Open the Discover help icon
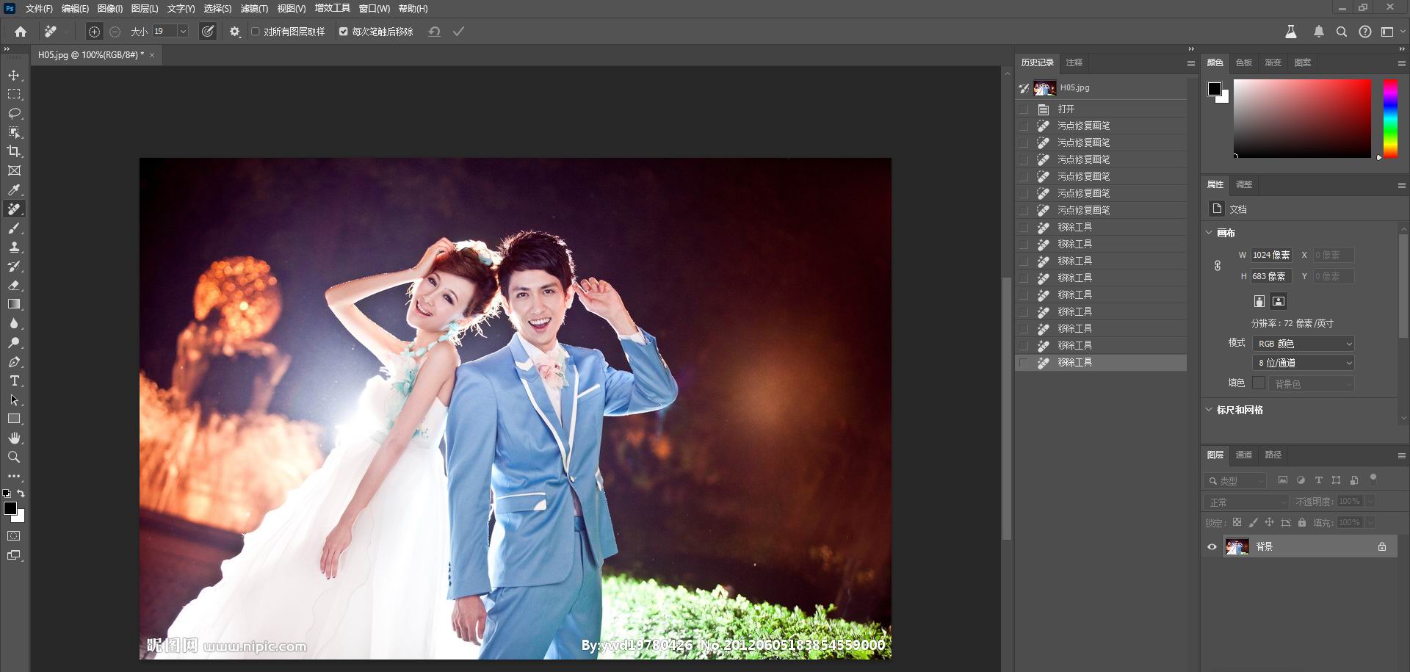 (1365, 32)
